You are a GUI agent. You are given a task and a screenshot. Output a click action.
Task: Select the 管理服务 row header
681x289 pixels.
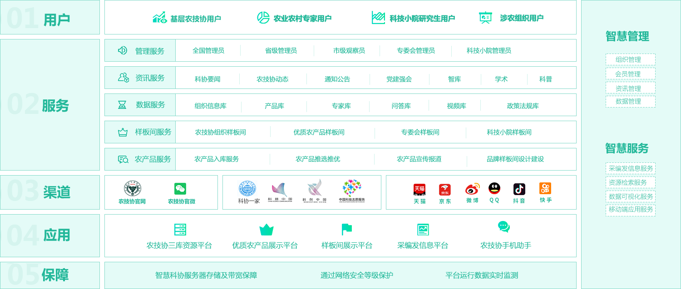click(x=140, y=51)
